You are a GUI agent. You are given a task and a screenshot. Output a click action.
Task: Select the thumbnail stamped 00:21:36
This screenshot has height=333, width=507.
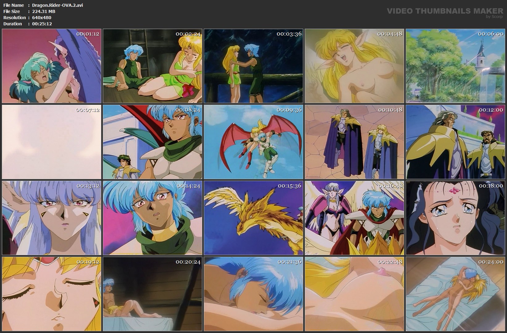tap(254, 294)
